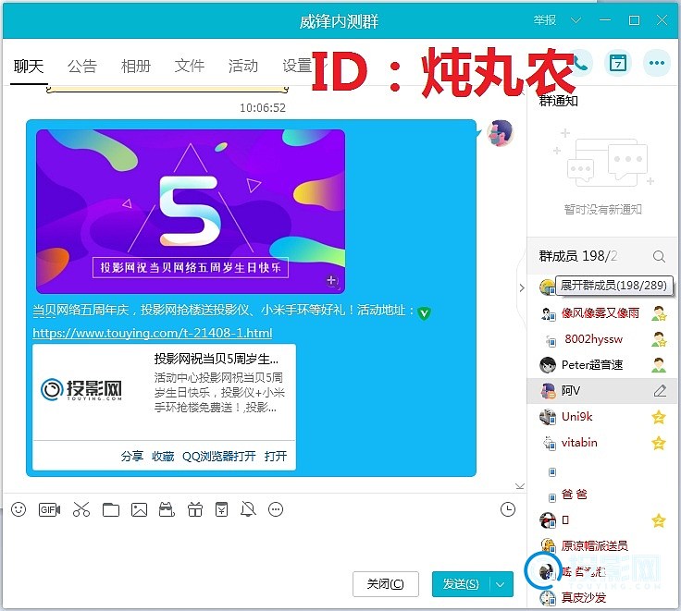Jump to latest message chevron
681x611 pixels.
point(520,486)
